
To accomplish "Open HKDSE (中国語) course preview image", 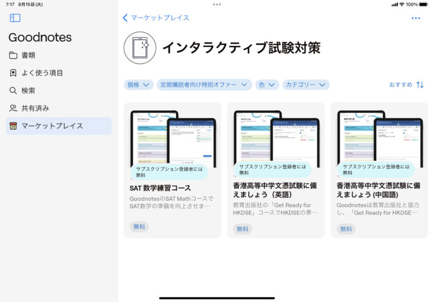I will pyautogui.click(x=380, y=138).
